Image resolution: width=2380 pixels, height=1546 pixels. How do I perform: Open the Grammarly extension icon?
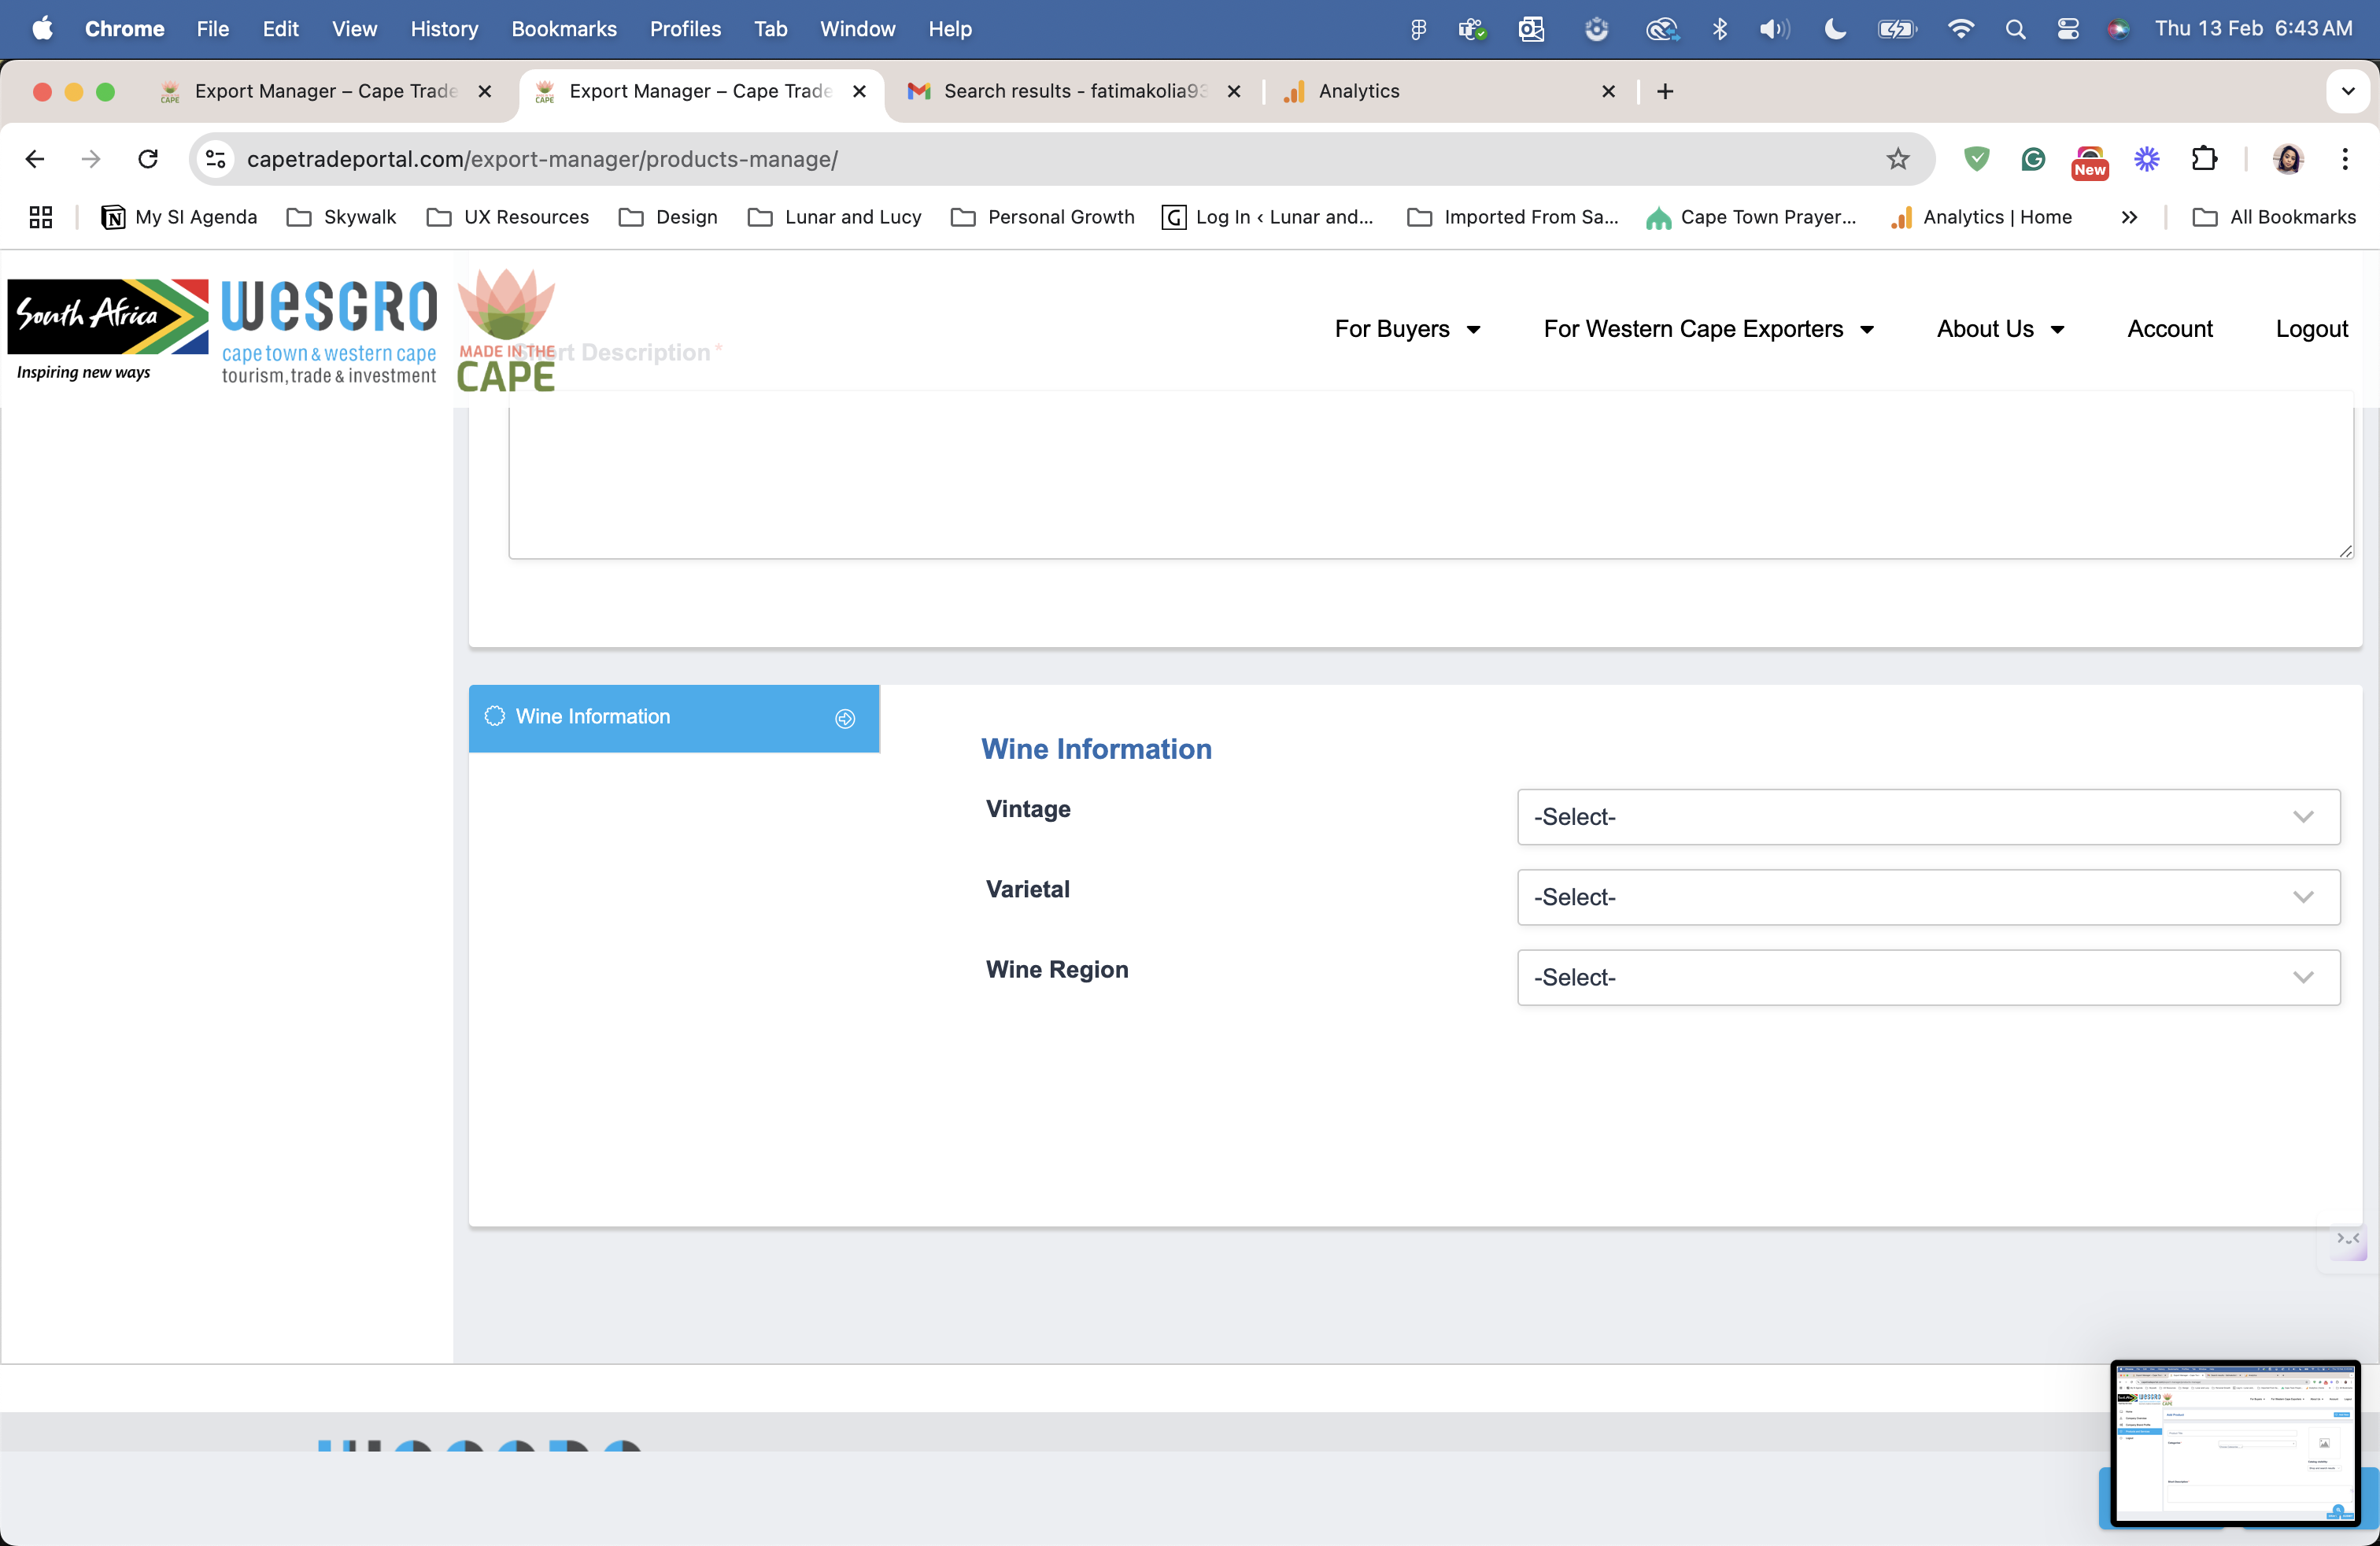2033,159
